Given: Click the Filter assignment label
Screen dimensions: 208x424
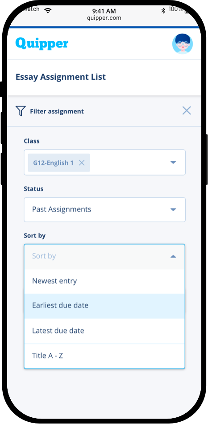Looking at the screenshot, I should [x=57, y=112].
